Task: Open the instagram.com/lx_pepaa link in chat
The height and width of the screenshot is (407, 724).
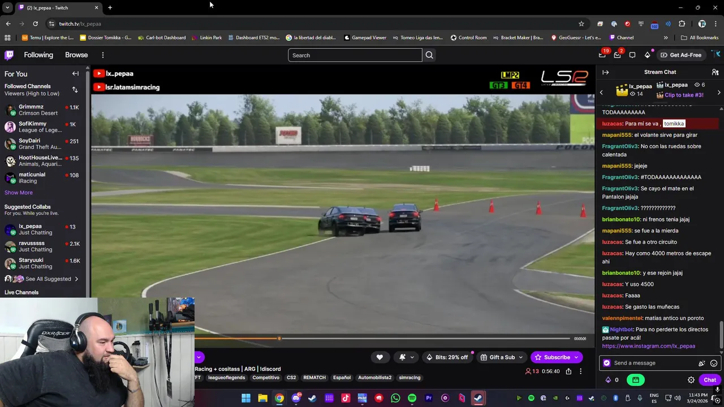Action: point(648,346)
